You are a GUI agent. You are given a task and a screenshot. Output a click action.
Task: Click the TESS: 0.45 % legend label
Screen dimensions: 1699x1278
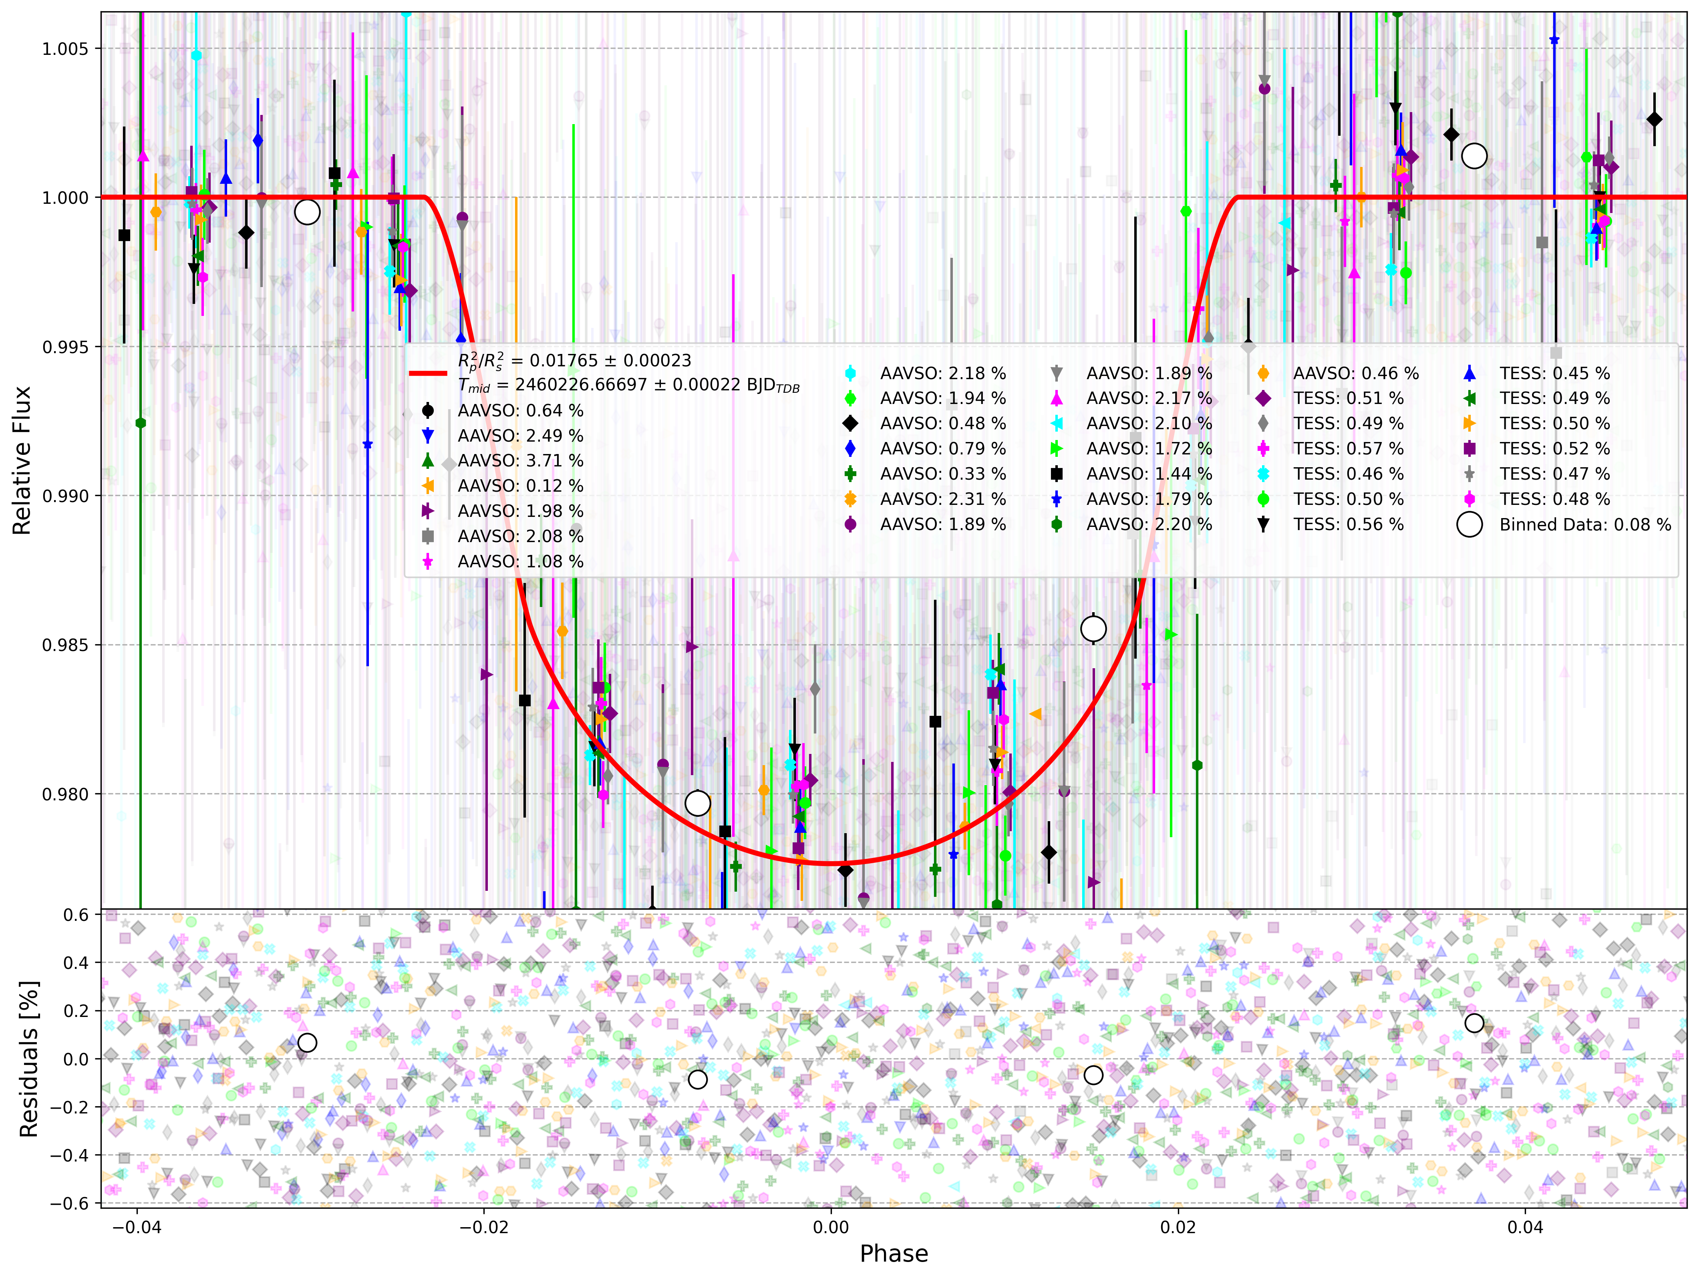pyautogui.click(x=1554, y=373)
